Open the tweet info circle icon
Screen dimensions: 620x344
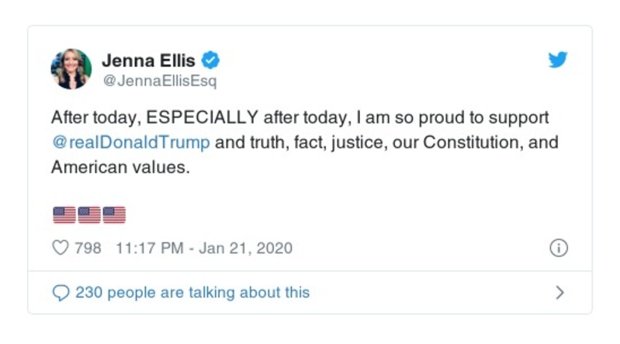(x=558, y=248)
